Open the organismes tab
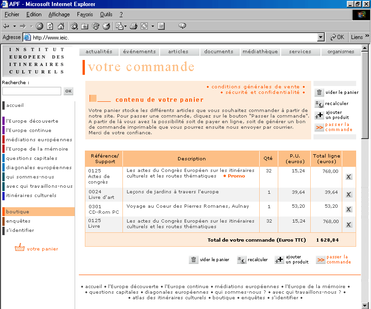Image resolution: width=371 pixels, height=309 pixels. pyautogui.click(x=341, y=52)
